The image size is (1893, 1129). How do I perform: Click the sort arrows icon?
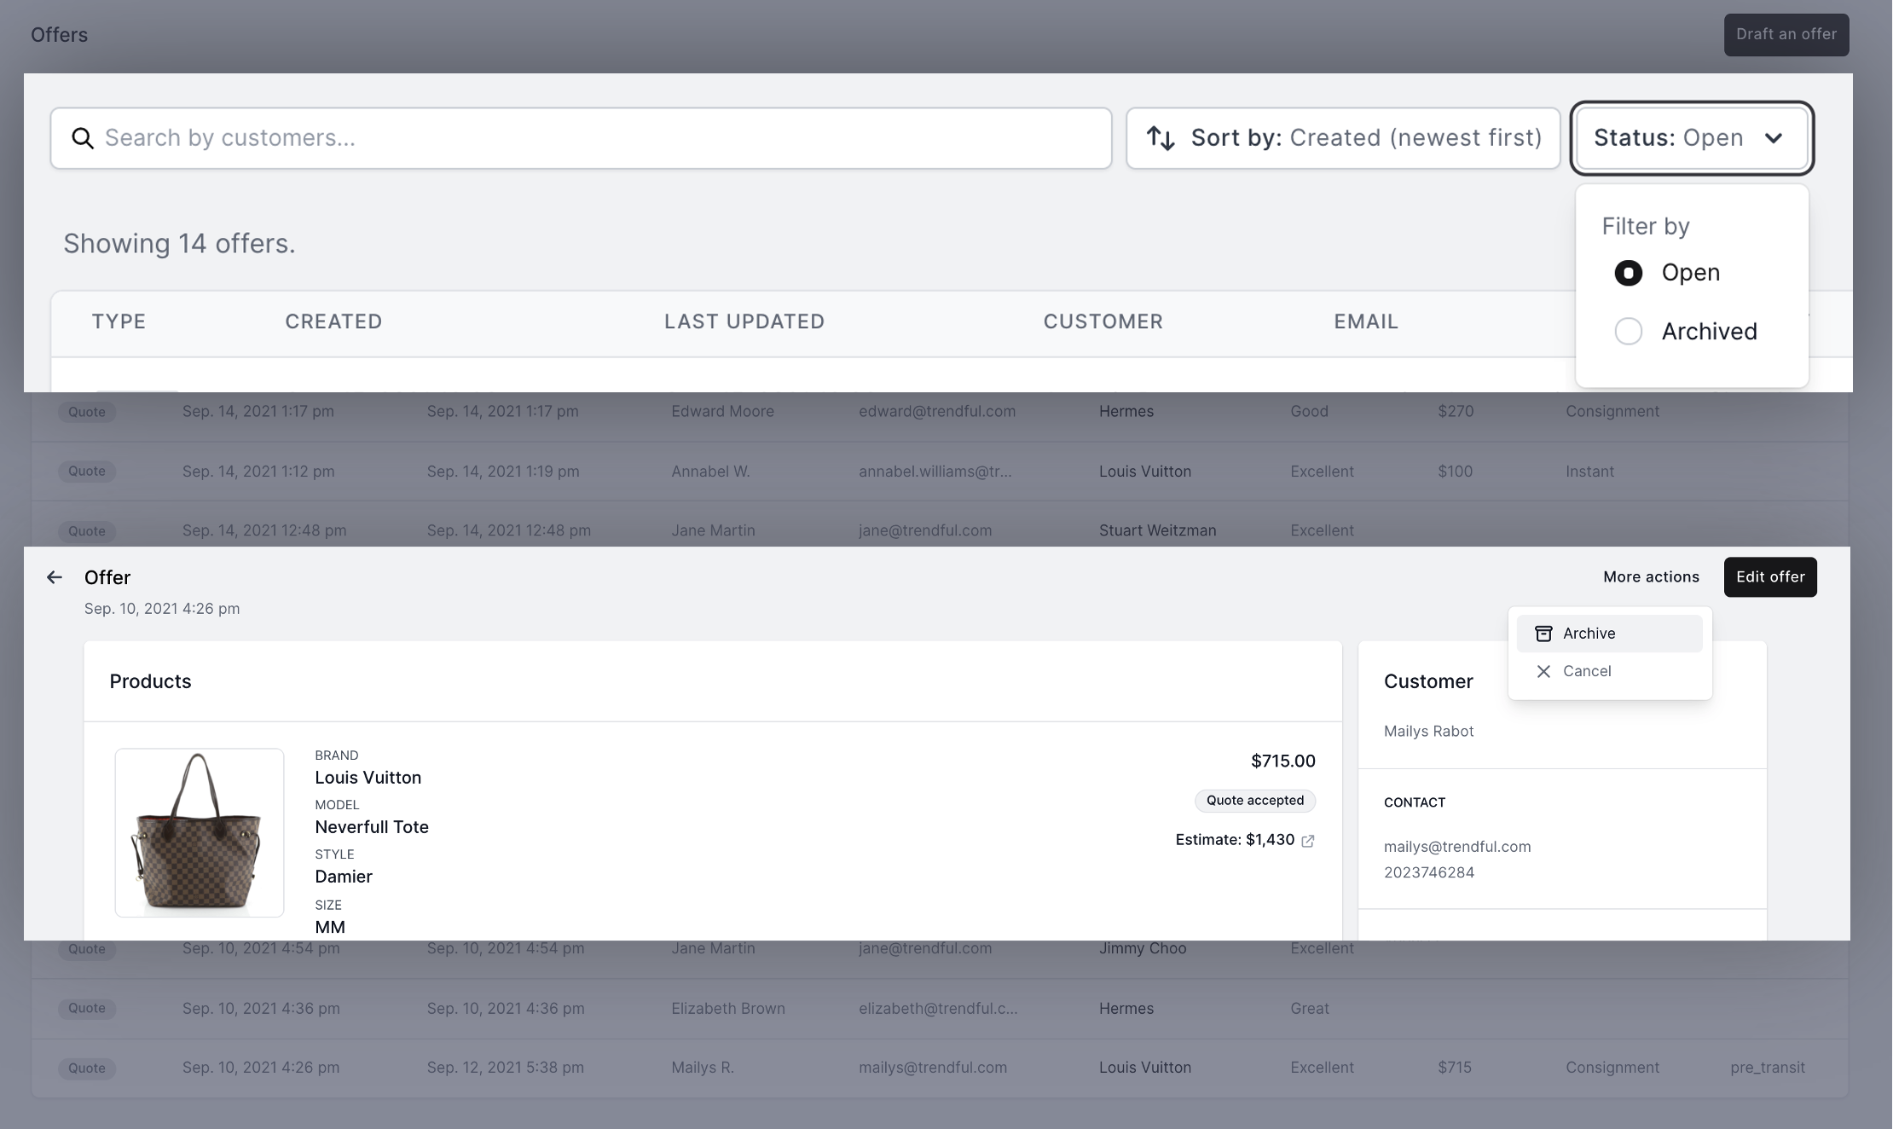tap(1161, 138)
